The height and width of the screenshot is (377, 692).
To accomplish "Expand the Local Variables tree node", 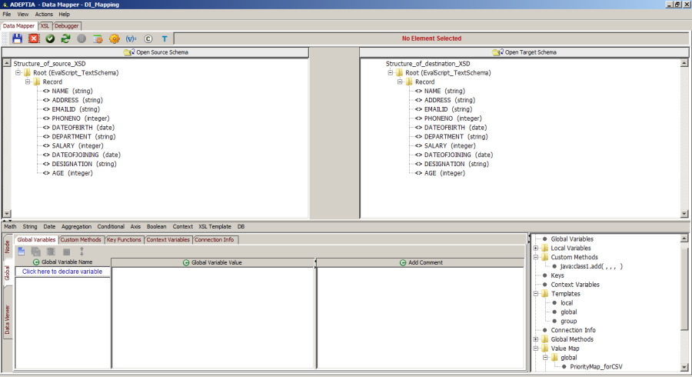I will click(536, 249).
